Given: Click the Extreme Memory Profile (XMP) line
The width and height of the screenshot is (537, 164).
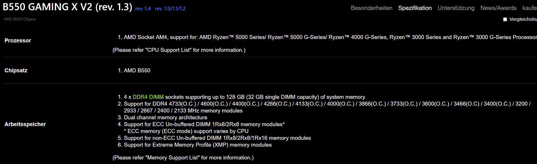Looking at the screenshot, I should [x=198, y=145].
